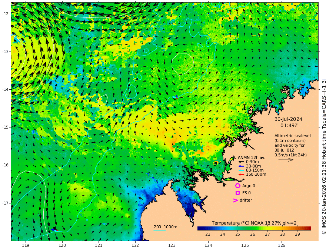Click the blue 30-80m arrow legend symbol
Viewport: 326px width, 252px height.
[241, 166]
